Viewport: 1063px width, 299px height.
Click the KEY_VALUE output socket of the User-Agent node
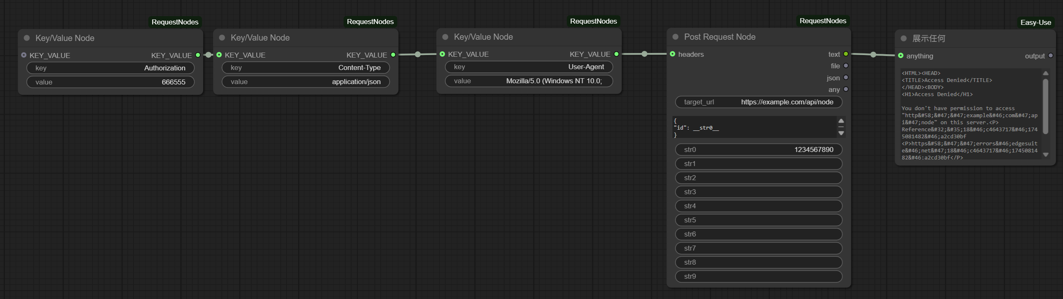616,54
